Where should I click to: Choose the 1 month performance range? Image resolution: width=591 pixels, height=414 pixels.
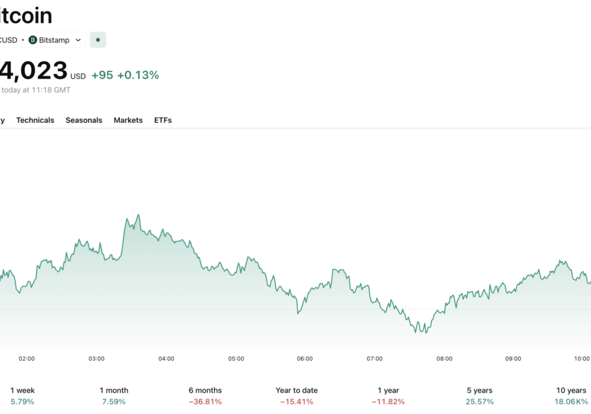113,396
